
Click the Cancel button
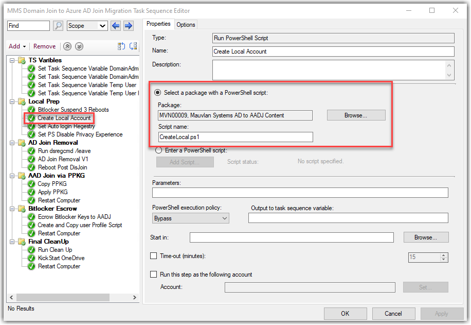tap(393, 314)
